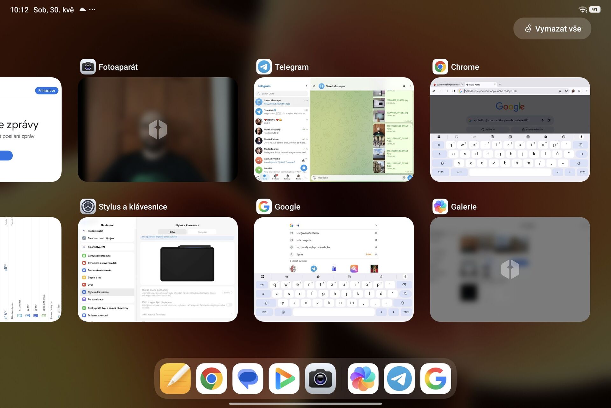Open Notes app from the dock
Screen dimensions: 611x408
(x=175, y=378)
